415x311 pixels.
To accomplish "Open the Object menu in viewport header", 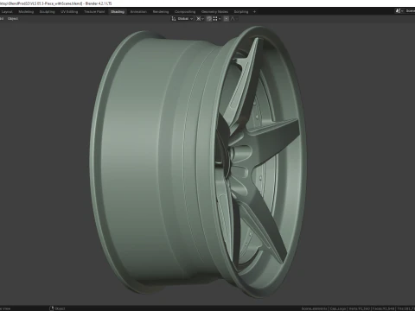I will click(13, 19).
